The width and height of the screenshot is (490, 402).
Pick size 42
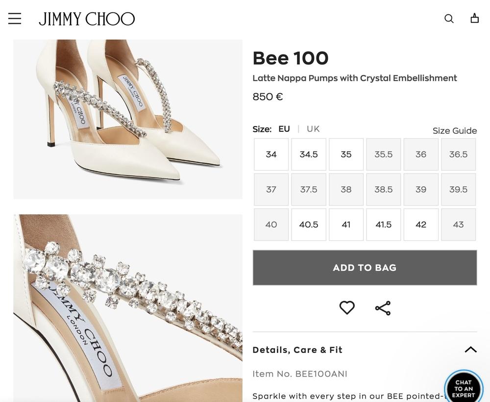point(421,225)
